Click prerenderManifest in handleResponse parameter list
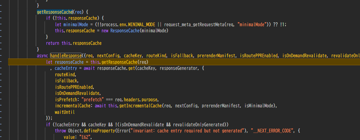The image size is (360, 140). pos(216,55)
